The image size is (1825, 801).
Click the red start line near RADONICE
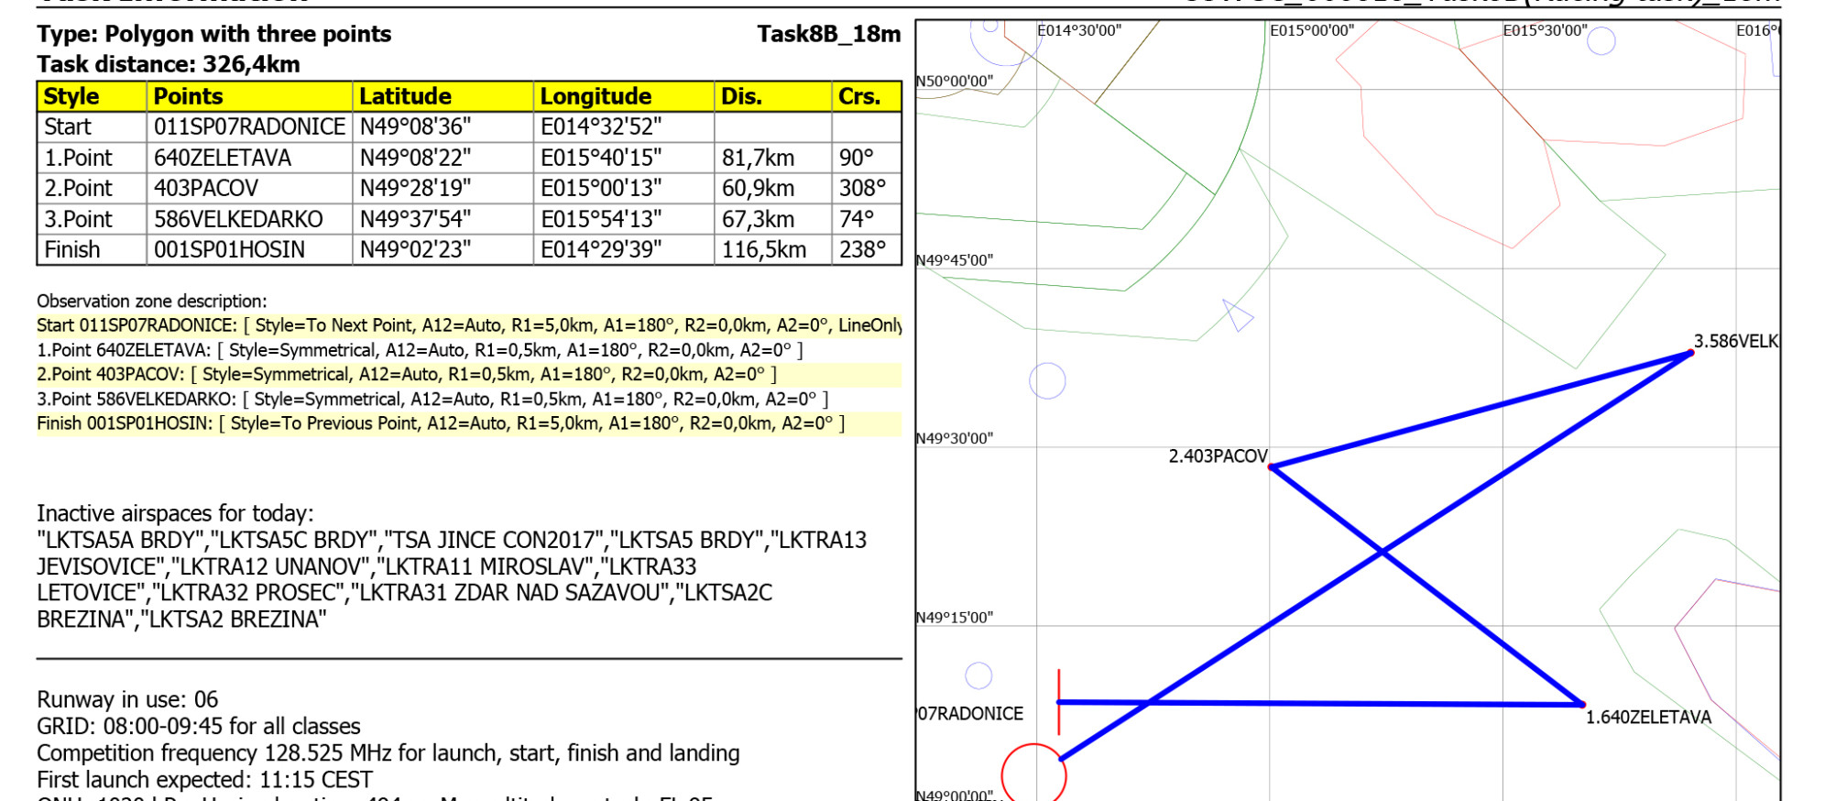point(1059,701)
